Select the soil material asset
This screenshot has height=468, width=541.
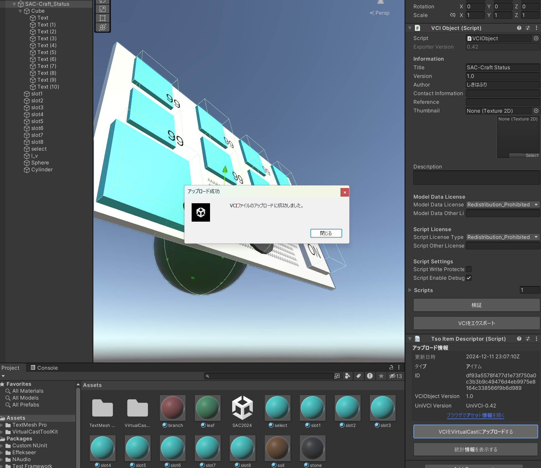[x=278, y=451]
